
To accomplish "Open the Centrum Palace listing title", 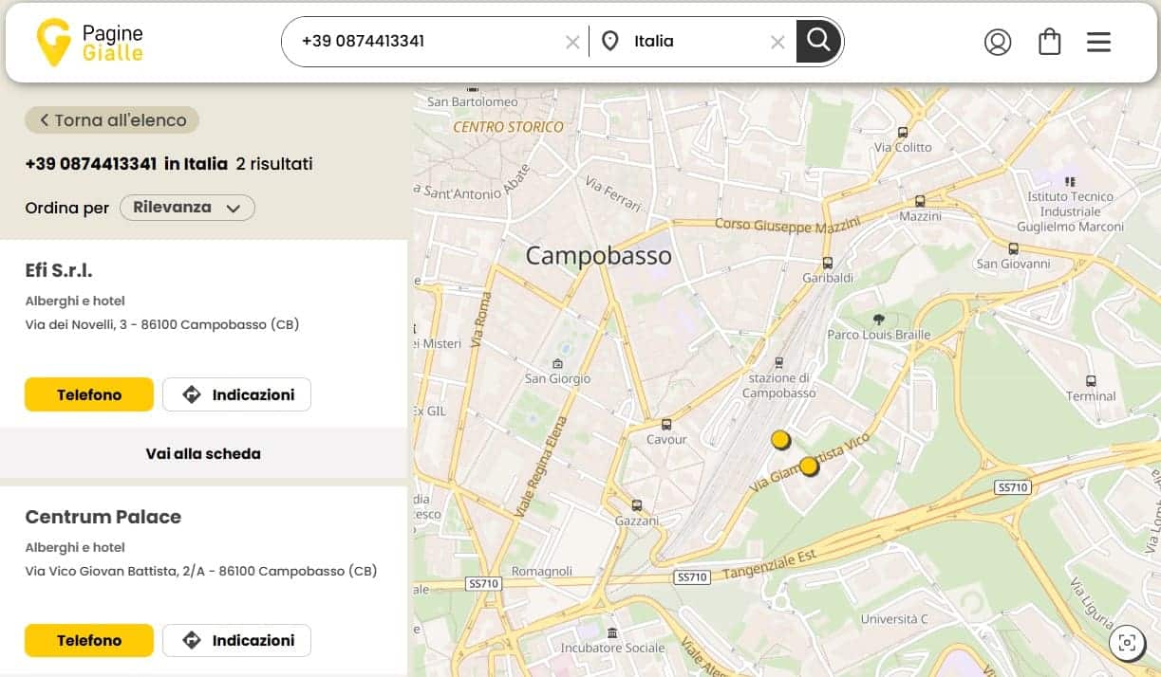I will 103,517.
